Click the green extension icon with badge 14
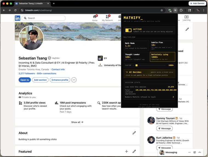This screenshot has height=157, width=208. click(x=170, y=10)
